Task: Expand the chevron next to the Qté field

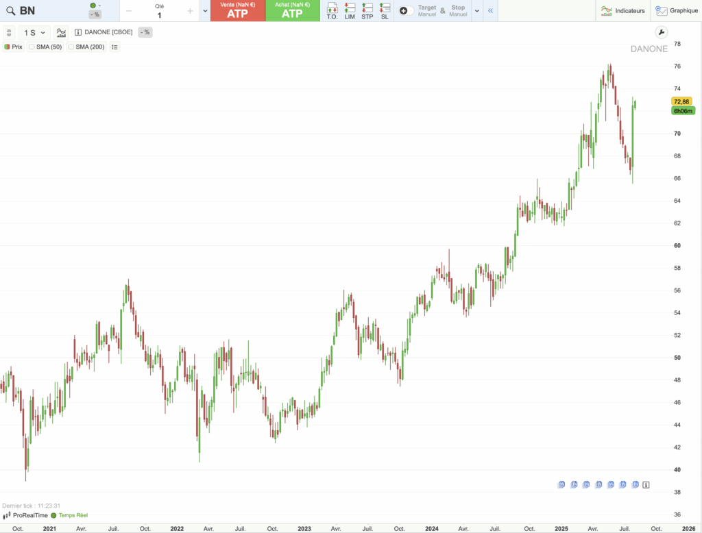Action: coord(204,11)
